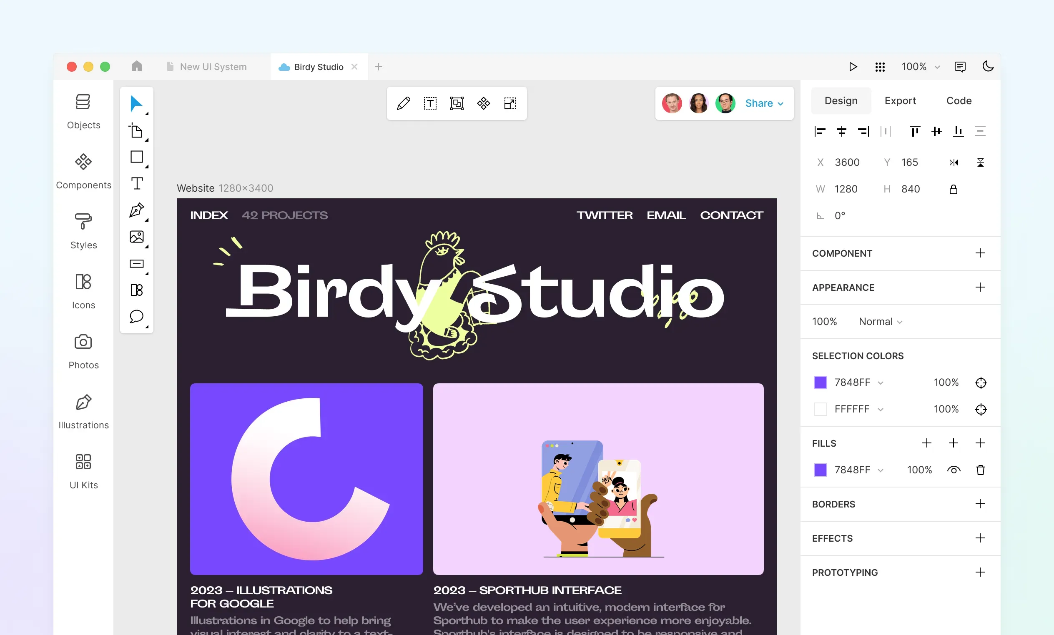Image resolution: width=1054 pixels, height=635 pixels.
Task: Open the zoom level 100% dropdown
Action: [921, 67]
